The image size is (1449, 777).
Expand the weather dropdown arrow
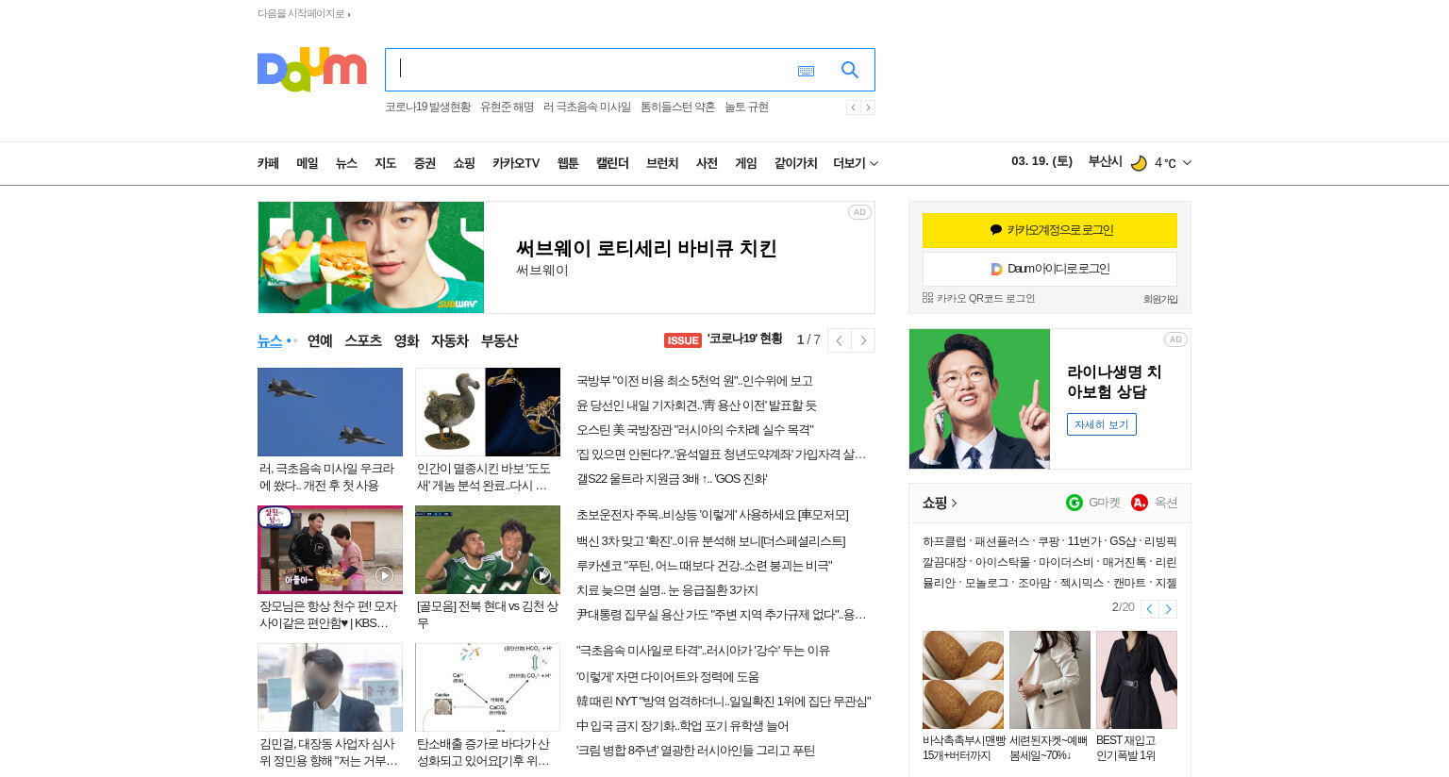1187,163
